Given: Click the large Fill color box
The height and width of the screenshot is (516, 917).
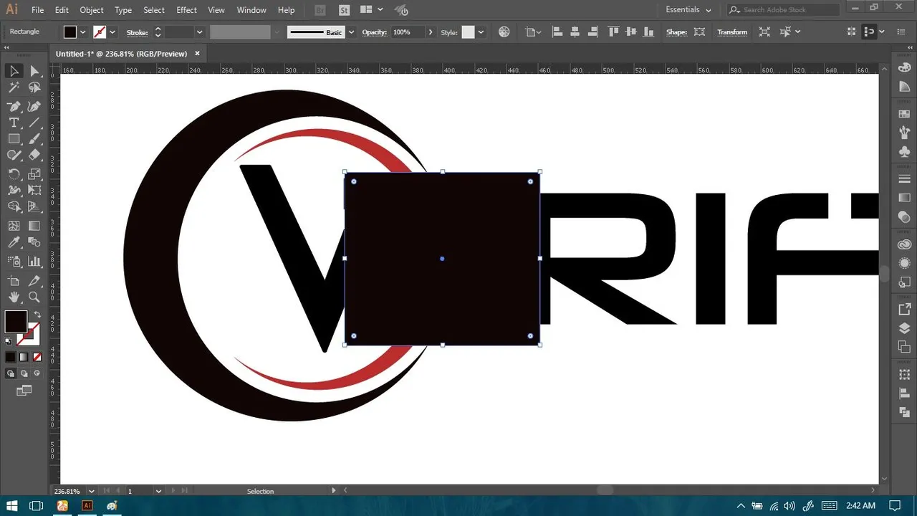Looking at the screenshot, I should click(16, 321).
